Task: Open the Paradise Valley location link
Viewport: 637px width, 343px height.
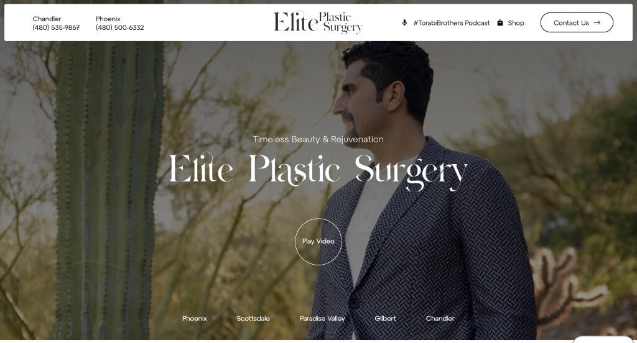Action: point(322,318)
